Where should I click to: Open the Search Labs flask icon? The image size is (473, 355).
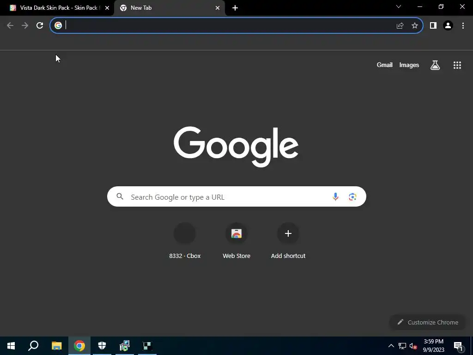pos(435,65)
